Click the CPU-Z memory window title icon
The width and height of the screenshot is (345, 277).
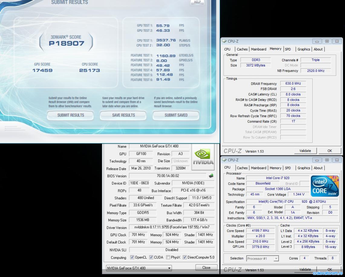224,41
